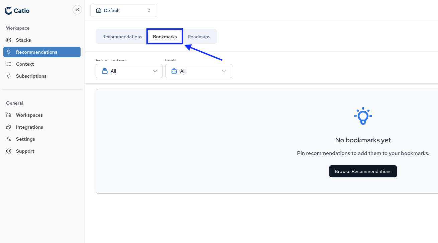
Task: Click the Recommendations lightbulb icon
Action: (x=9, y=52)
